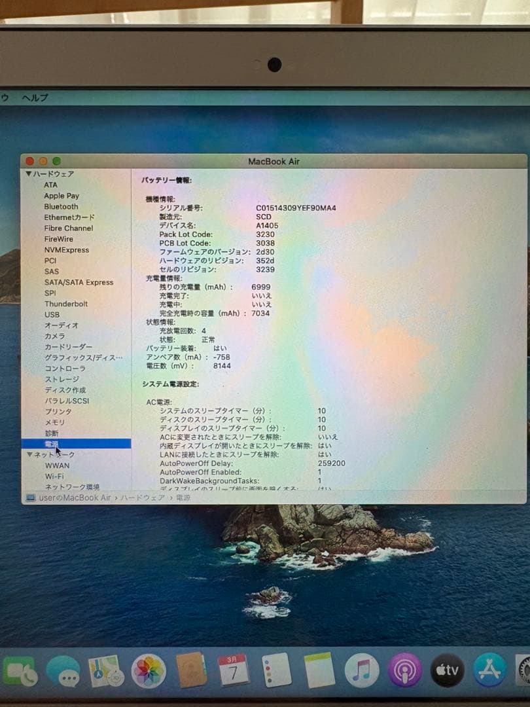Collapse the ネットワーク section
530x707 pixels.
pos(29,454)
